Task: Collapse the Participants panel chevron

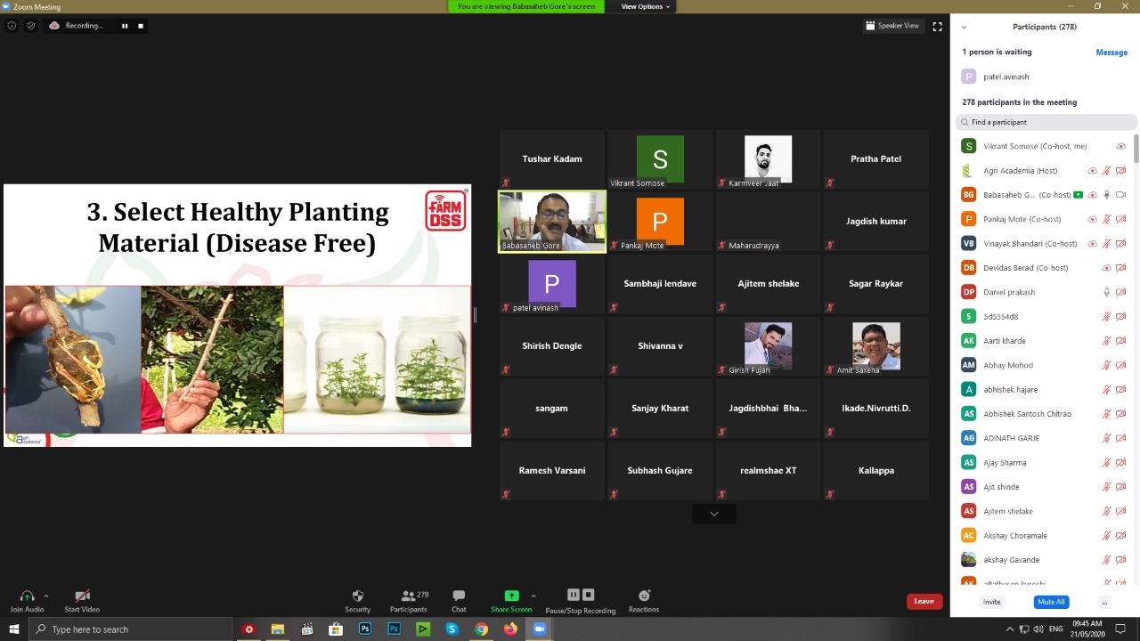Action: [x=964, y=28]
